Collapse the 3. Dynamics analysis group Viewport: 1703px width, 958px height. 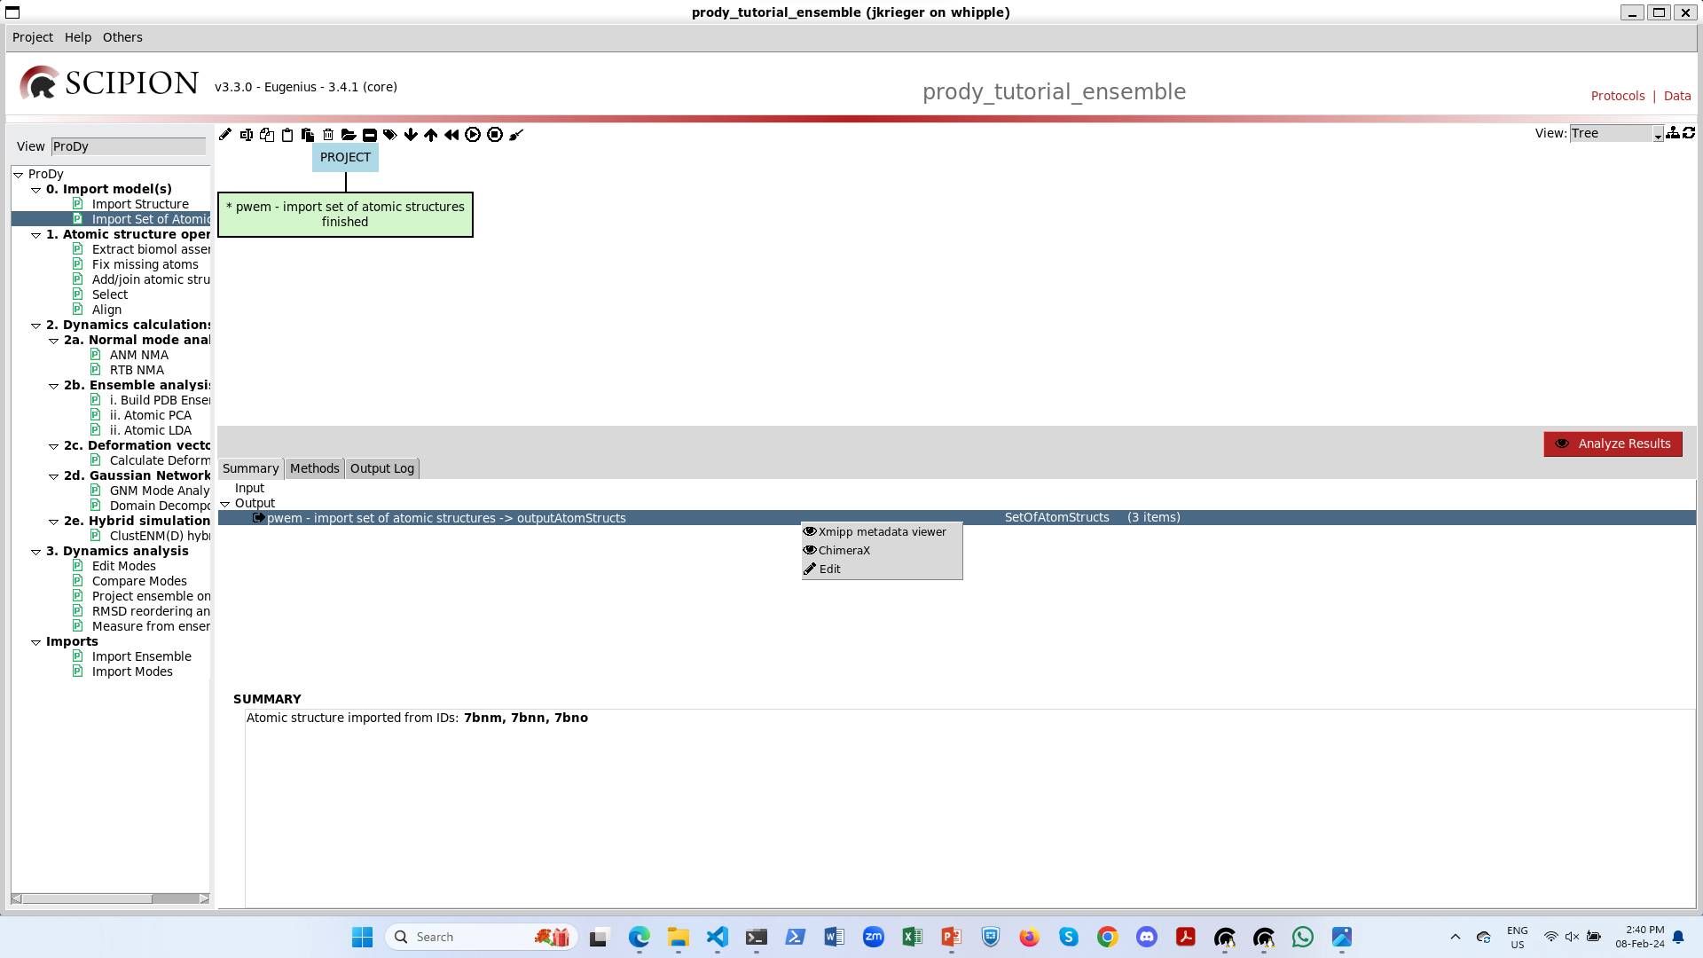point(35,552)
